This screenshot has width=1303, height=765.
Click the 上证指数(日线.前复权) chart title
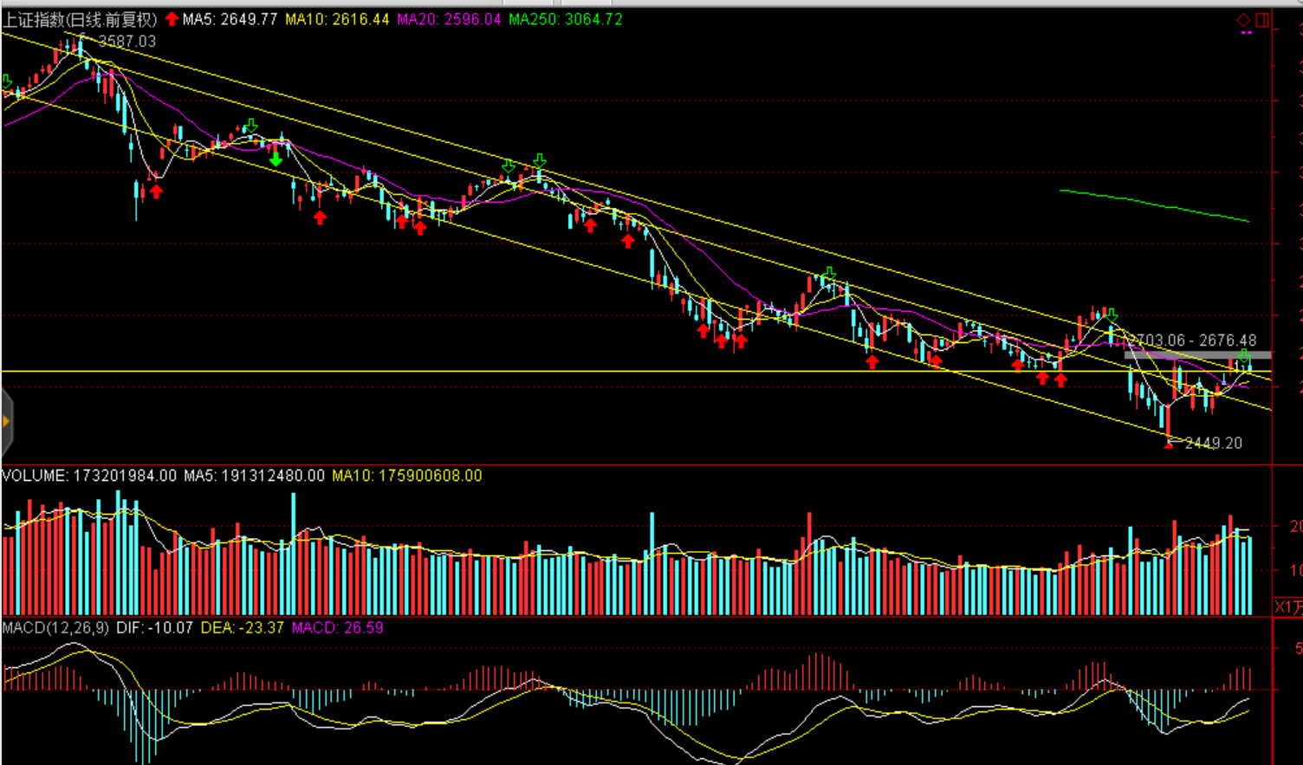[x=80, y=19]
